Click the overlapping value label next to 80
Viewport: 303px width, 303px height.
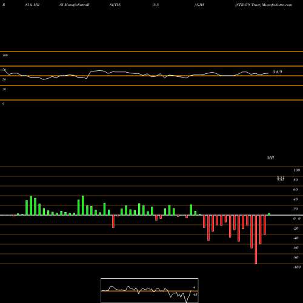tap(281, 178)
